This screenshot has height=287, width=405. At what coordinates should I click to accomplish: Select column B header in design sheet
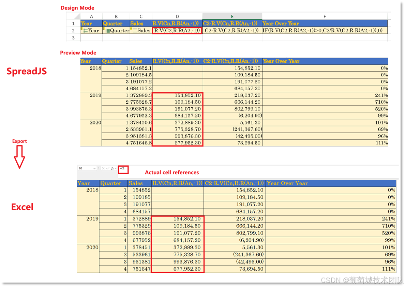pyautogui.click(x=116, y=17)
